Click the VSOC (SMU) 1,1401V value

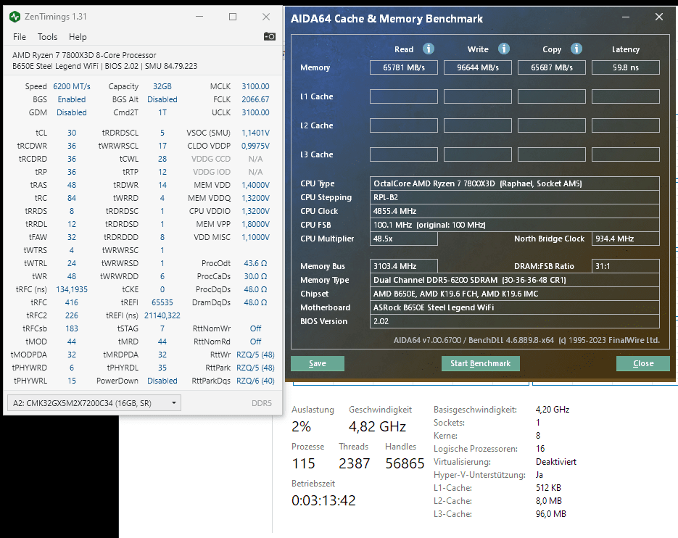pos(255,133)
